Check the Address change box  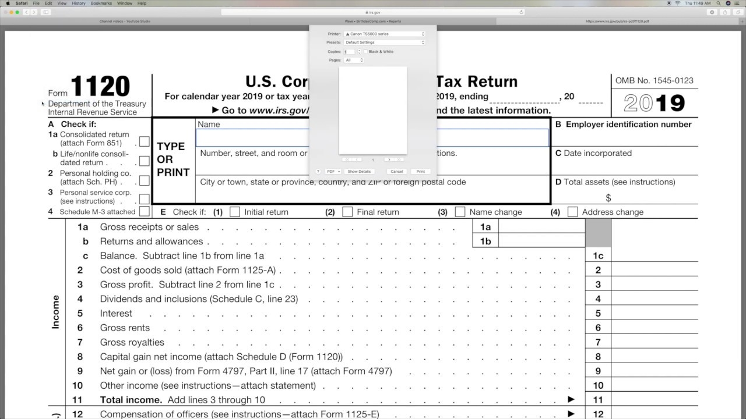[x=572, y=212]
